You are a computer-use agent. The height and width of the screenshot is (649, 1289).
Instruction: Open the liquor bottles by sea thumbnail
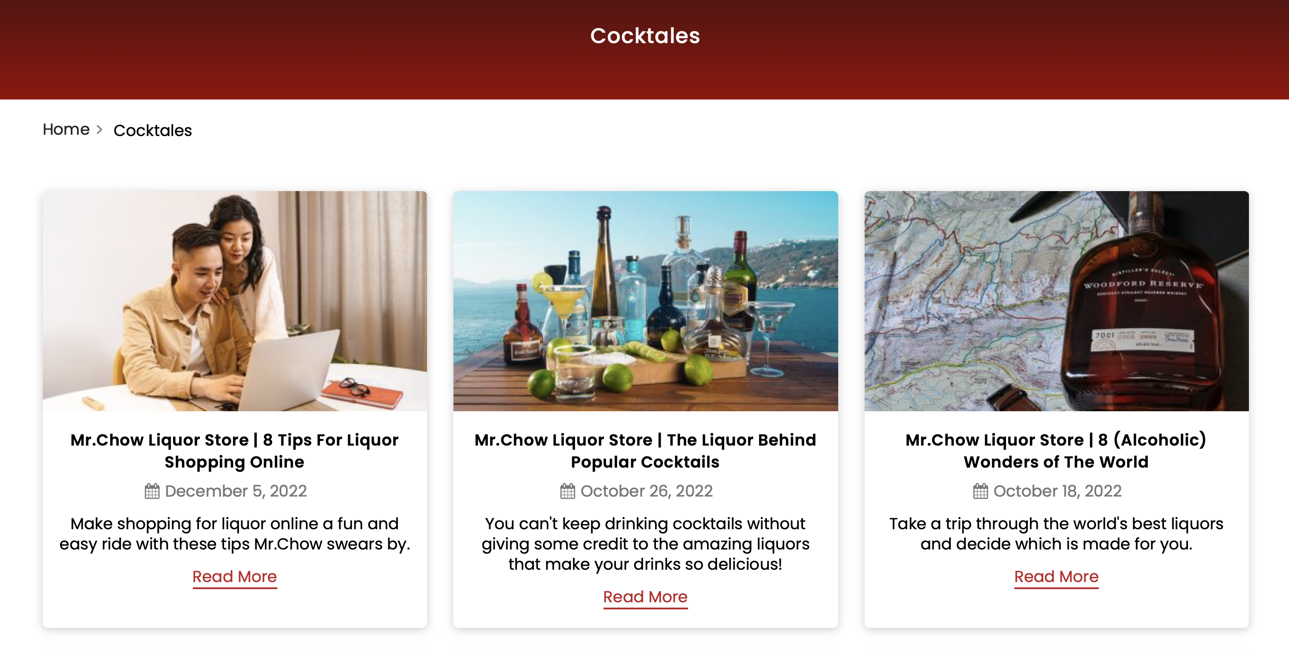click(x=645, y=301)
